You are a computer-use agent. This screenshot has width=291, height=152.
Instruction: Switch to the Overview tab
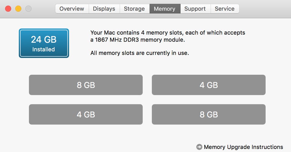tap(72, 9)
